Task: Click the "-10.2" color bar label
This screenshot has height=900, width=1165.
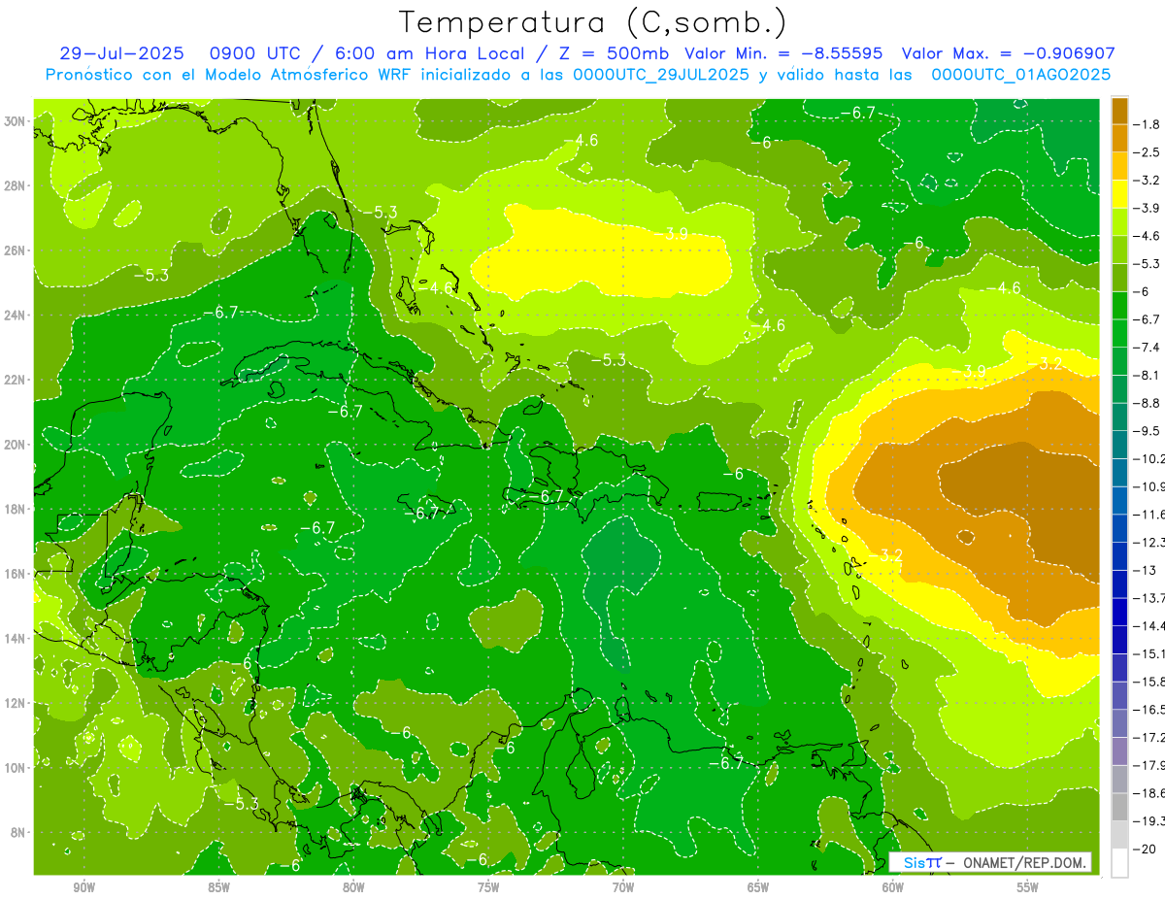Action: click(1149, 458)
